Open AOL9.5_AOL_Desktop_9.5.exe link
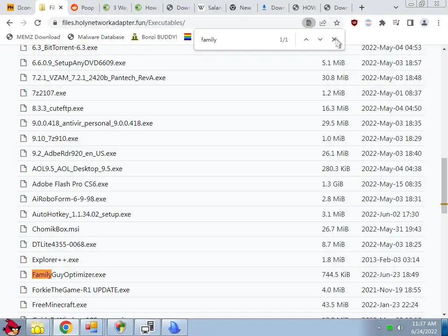The width and height of the screenshot is (448, 336). coord(77,169)
